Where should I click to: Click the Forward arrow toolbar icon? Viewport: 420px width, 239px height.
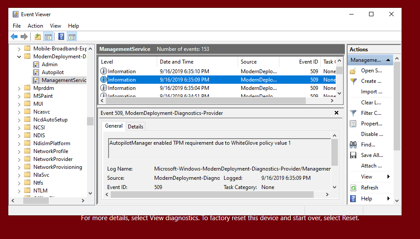pos(24,36)
